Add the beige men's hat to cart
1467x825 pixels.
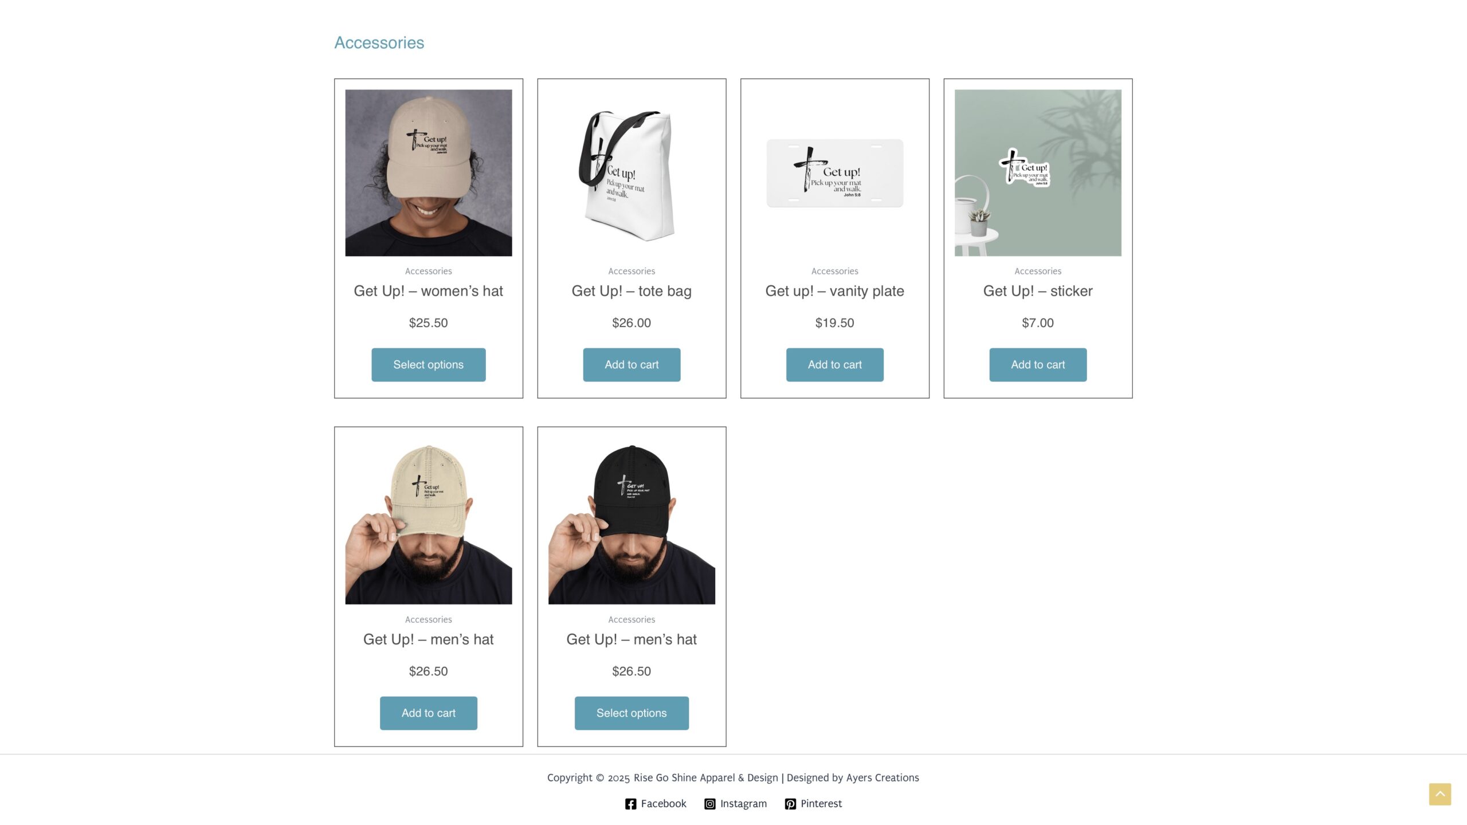(428, 713)
